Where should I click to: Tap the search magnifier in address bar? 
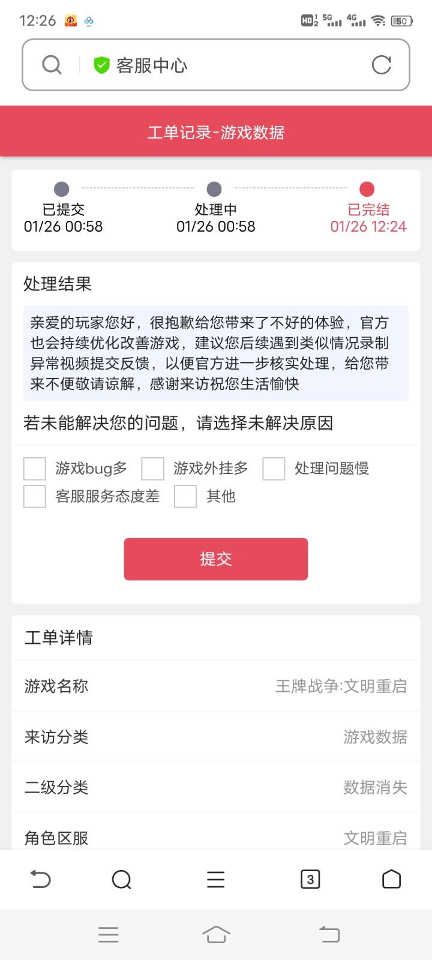point(52,65)
